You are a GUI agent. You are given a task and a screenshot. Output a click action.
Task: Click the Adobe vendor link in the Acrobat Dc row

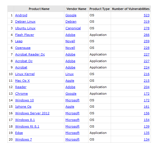coord(70,61)
